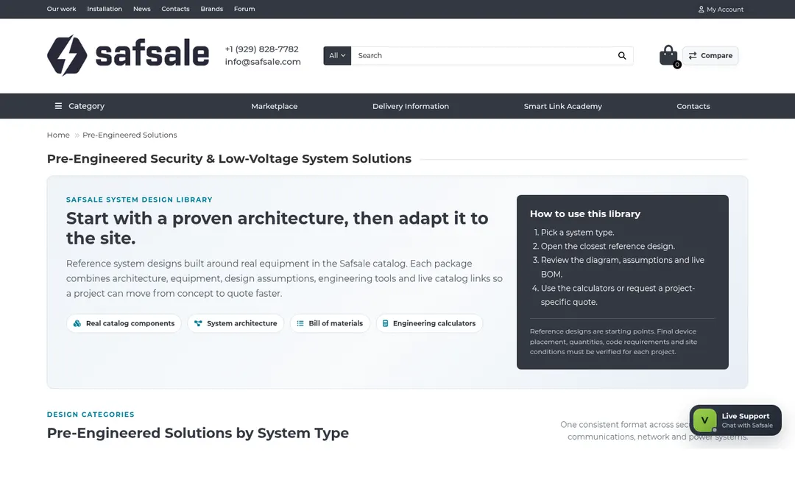Screen dimensions: 795x497
Task: Click the cart item count badge
Action: pos(677,64)
